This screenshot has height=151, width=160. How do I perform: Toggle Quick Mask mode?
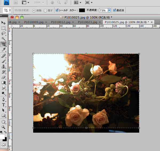coord(3,145)
